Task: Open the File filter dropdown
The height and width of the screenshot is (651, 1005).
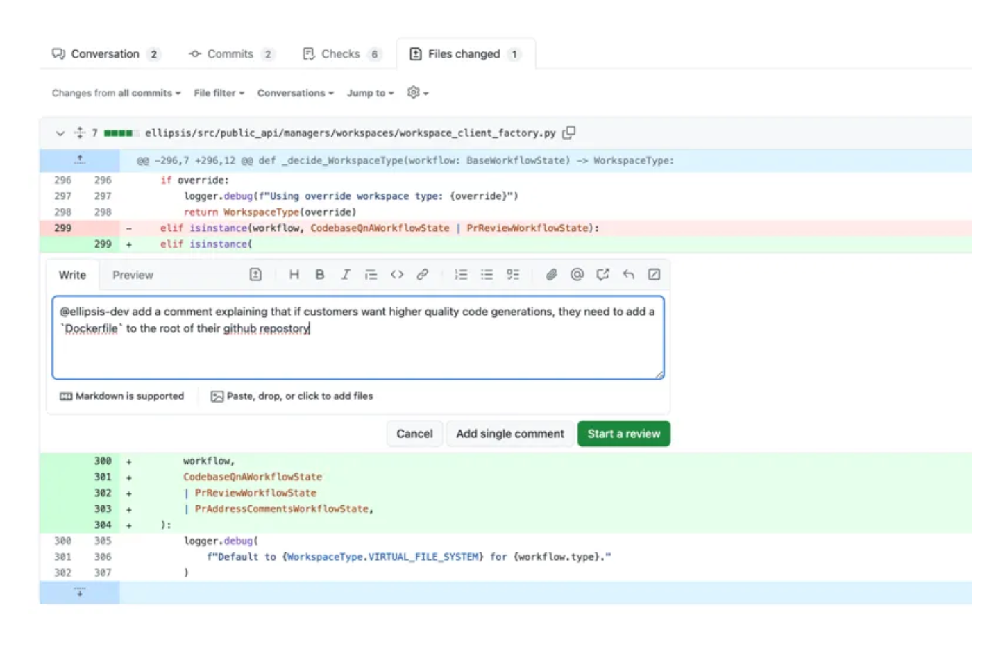Action: [219, 93]
